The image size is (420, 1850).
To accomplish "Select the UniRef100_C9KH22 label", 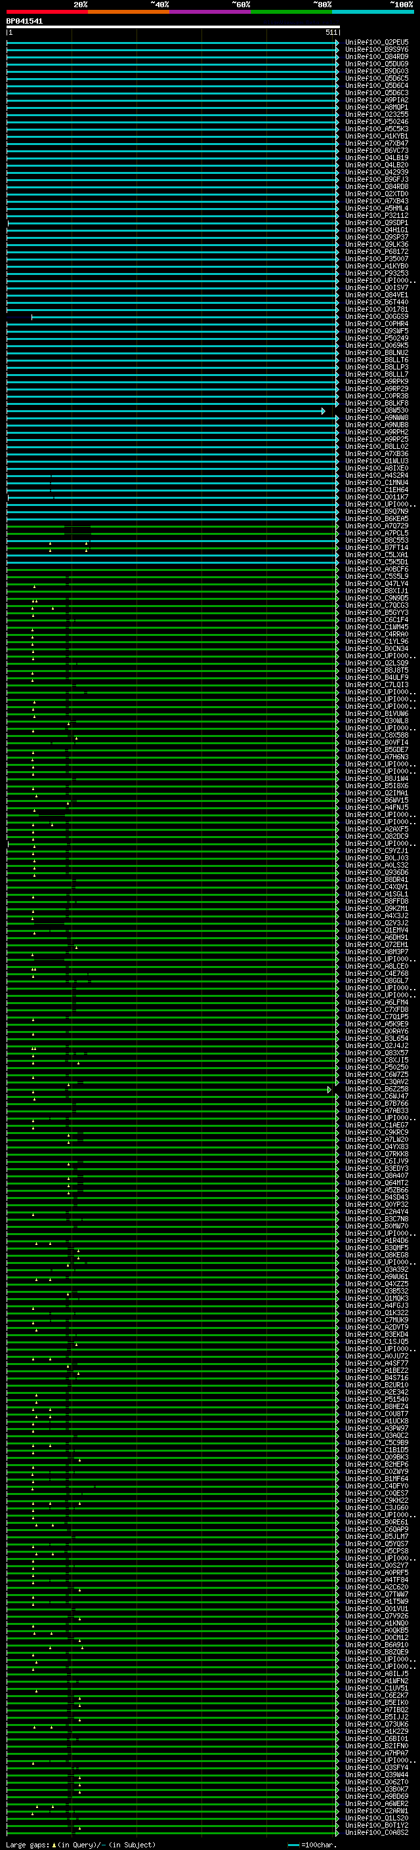I will [x=377, y=1501].
